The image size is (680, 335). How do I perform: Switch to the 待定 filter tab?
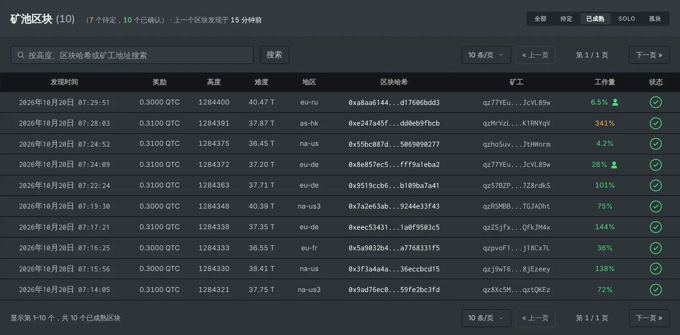[x=566, y=19]
